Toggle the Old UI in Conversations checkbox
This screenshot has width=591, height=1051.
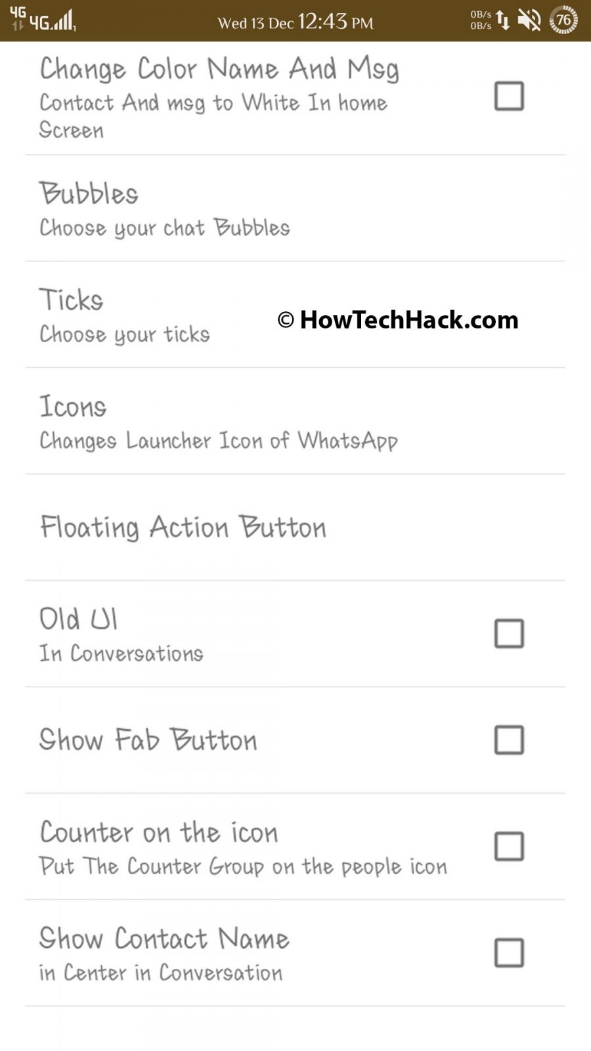coord(509,634)
